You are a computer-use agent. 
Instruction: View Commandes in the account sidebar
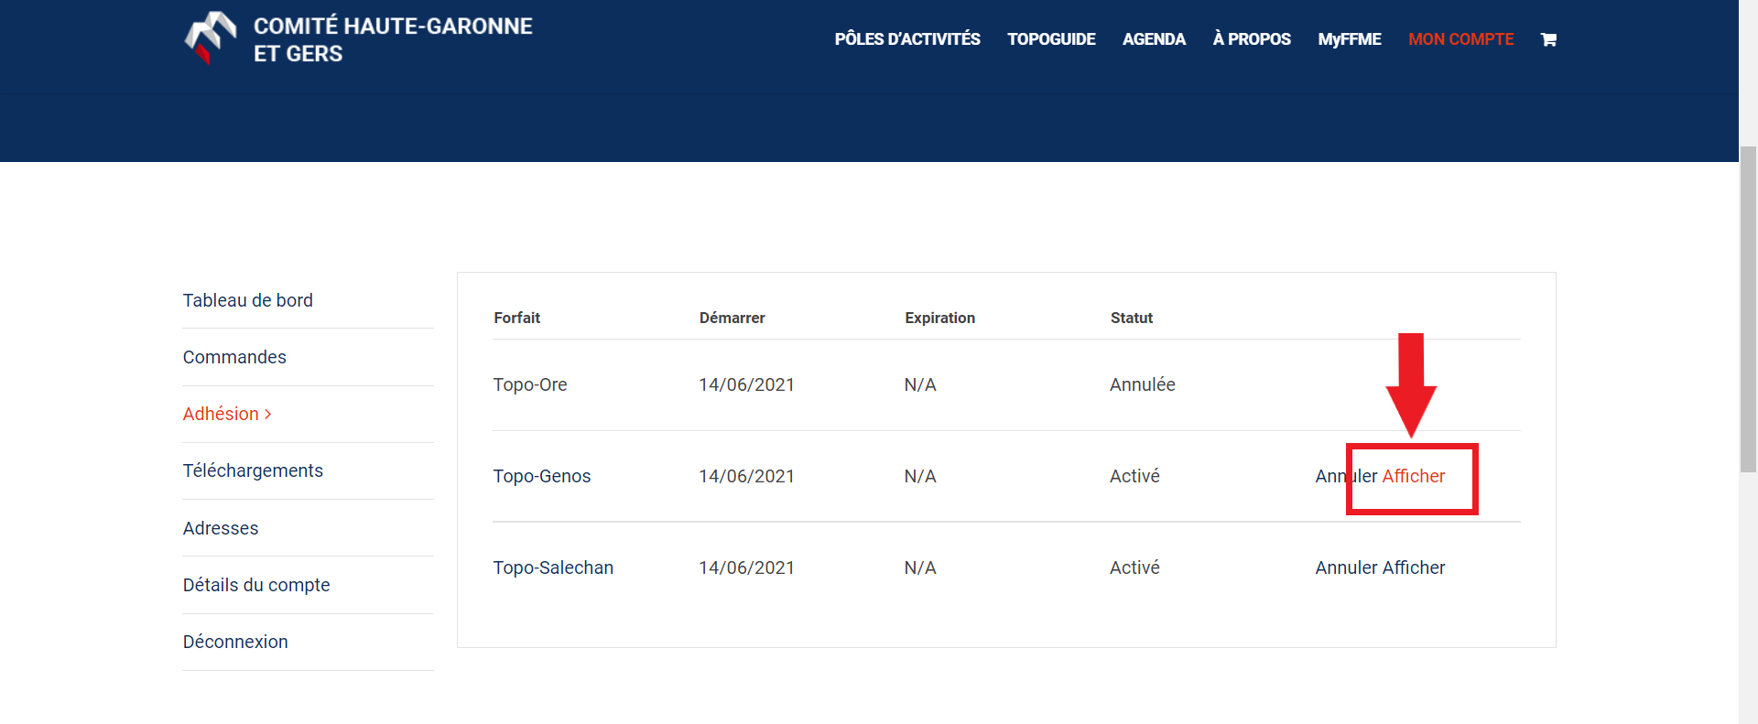click(x=234, y=357)
